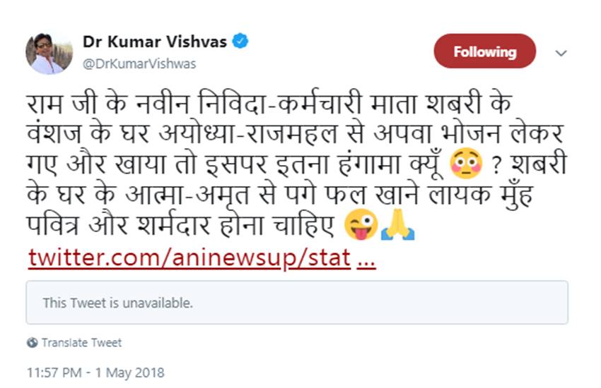601x388 pixels.
Task: Click the blue verified badge
Action: 241,42
